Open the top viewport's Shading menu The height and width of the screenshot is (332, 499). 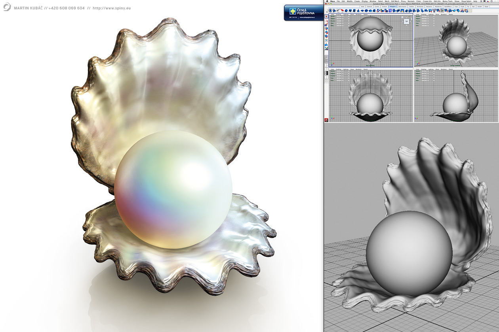338,14
